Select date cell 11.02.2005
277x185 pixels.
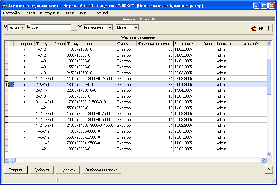[195, 49]
